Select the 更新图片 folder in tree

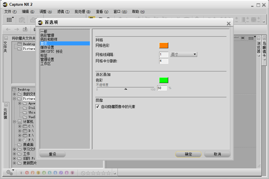point(30,163)
